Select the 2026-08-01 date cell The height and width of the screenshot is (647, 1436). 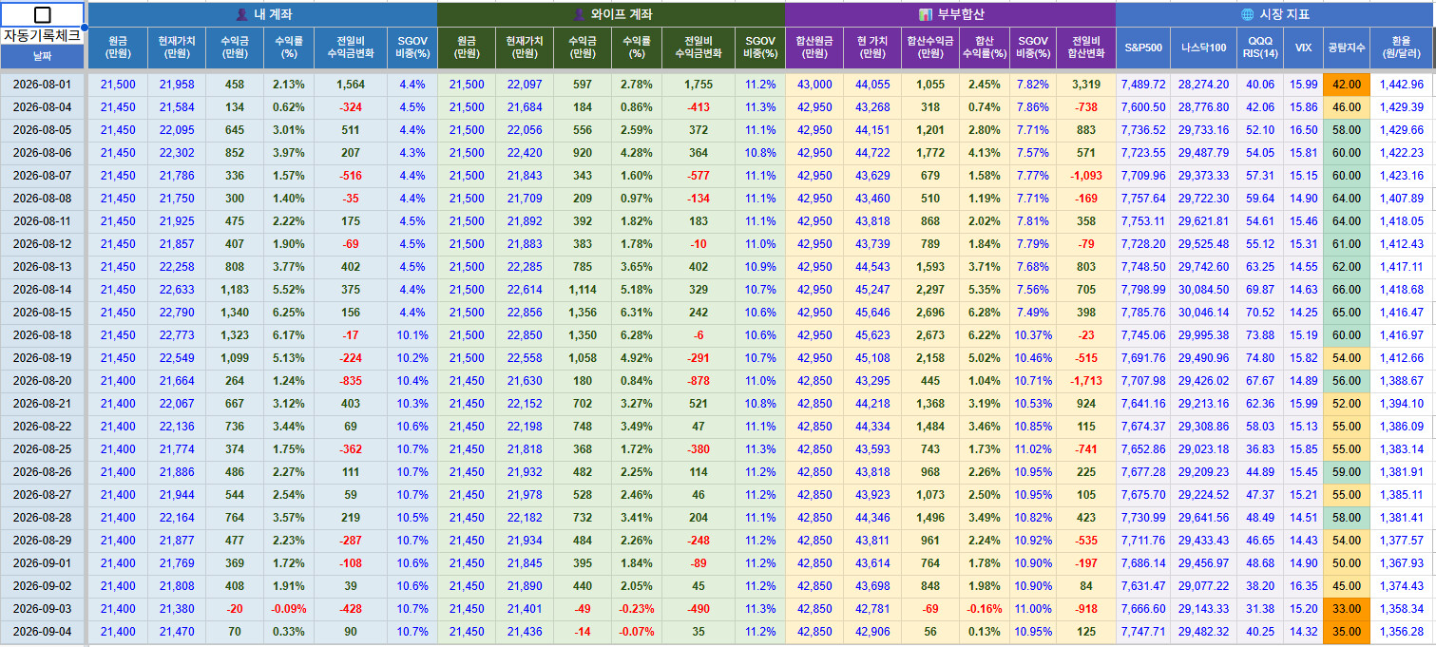[x=43, y=85]
